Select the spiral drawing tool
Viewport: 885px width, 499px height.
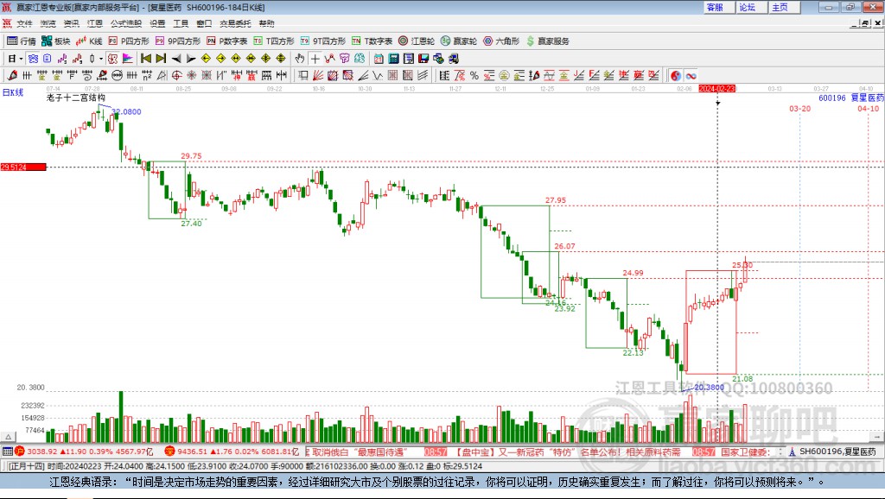coord(87,75)
